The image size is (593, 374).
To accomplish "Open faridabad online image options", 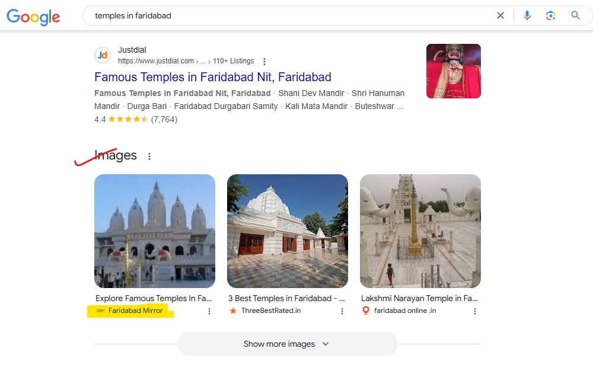I will click(x=475, y=311).
